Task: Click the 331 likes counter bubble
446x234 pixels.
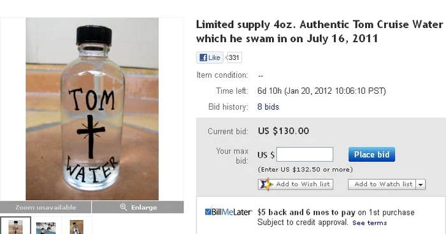Action: 234,57
